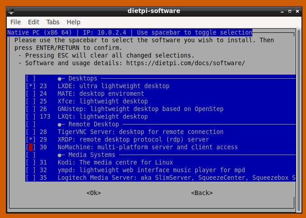
Task: Click 'Xfce: lightweight desktop' entry text
Action: pyautogui.click(x=103, y=101)
